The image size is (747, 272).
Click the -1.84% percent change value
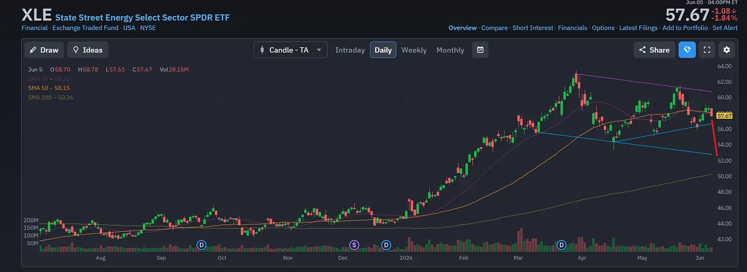point(724,18)
